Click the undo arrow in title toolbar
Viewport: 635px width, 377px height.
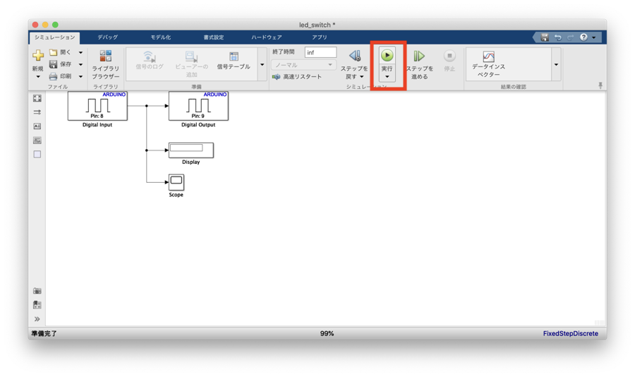tap(557, 37)
